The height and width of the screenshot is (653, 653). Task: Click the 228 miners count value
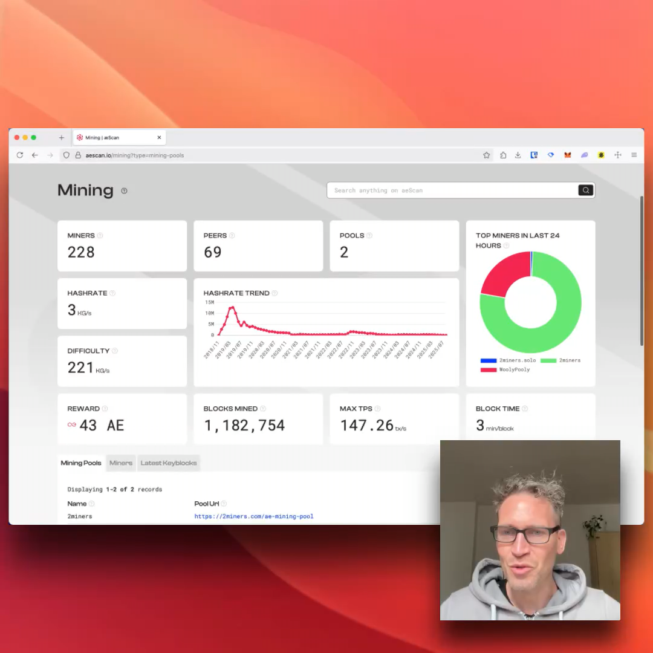tap(81, 252)
